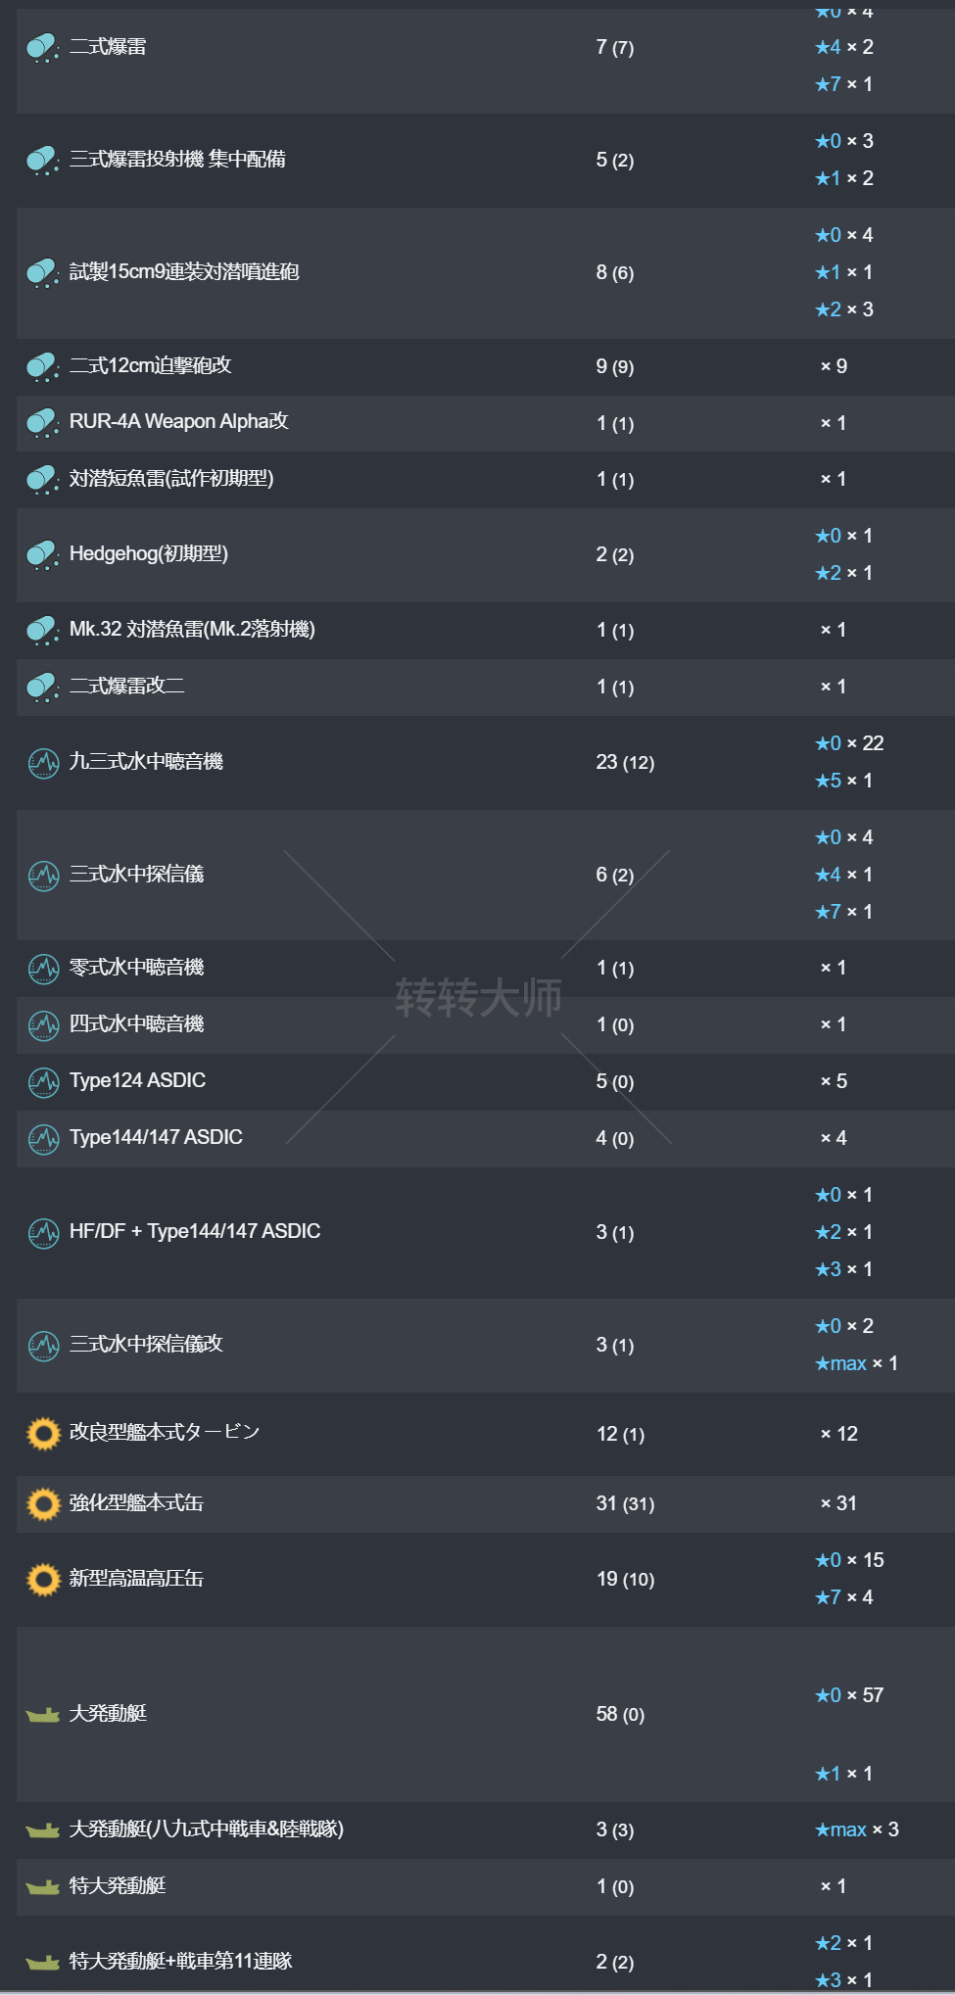Select the 試製15cm9連装対潜噴進砲 equipment name
955x1995 pixels.
184,271
